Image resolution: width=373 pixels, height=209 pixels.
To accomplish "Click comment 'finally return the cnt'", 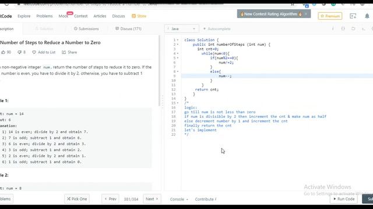I will (x=208, y=125).
